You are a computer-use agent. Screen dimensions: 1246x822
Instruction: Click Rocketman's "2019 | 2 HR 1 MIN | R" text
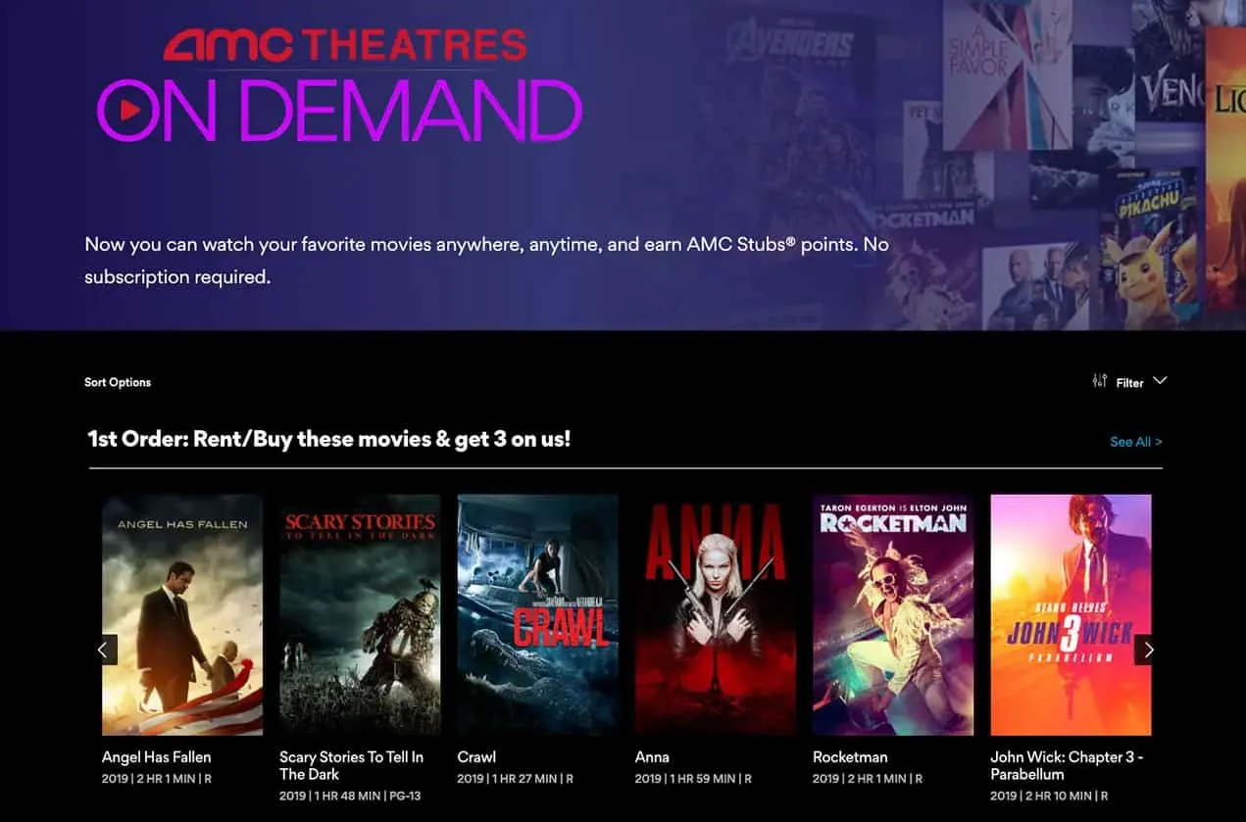868,779
